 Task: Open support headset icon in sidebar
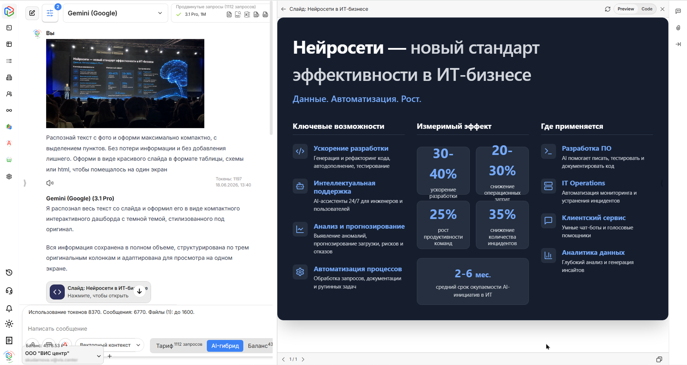click(x=9, y=291)
